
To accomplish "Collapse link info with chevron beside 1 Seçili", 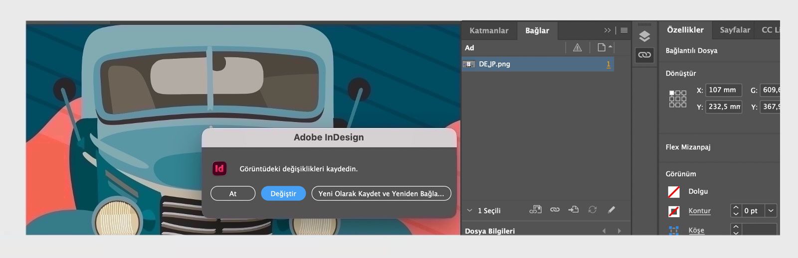I will click(x=469, y=211).
